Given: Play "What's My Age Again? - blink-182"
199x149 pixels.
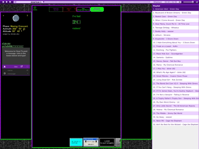Looking at the screenshot, I should click(x=175, y=72).
